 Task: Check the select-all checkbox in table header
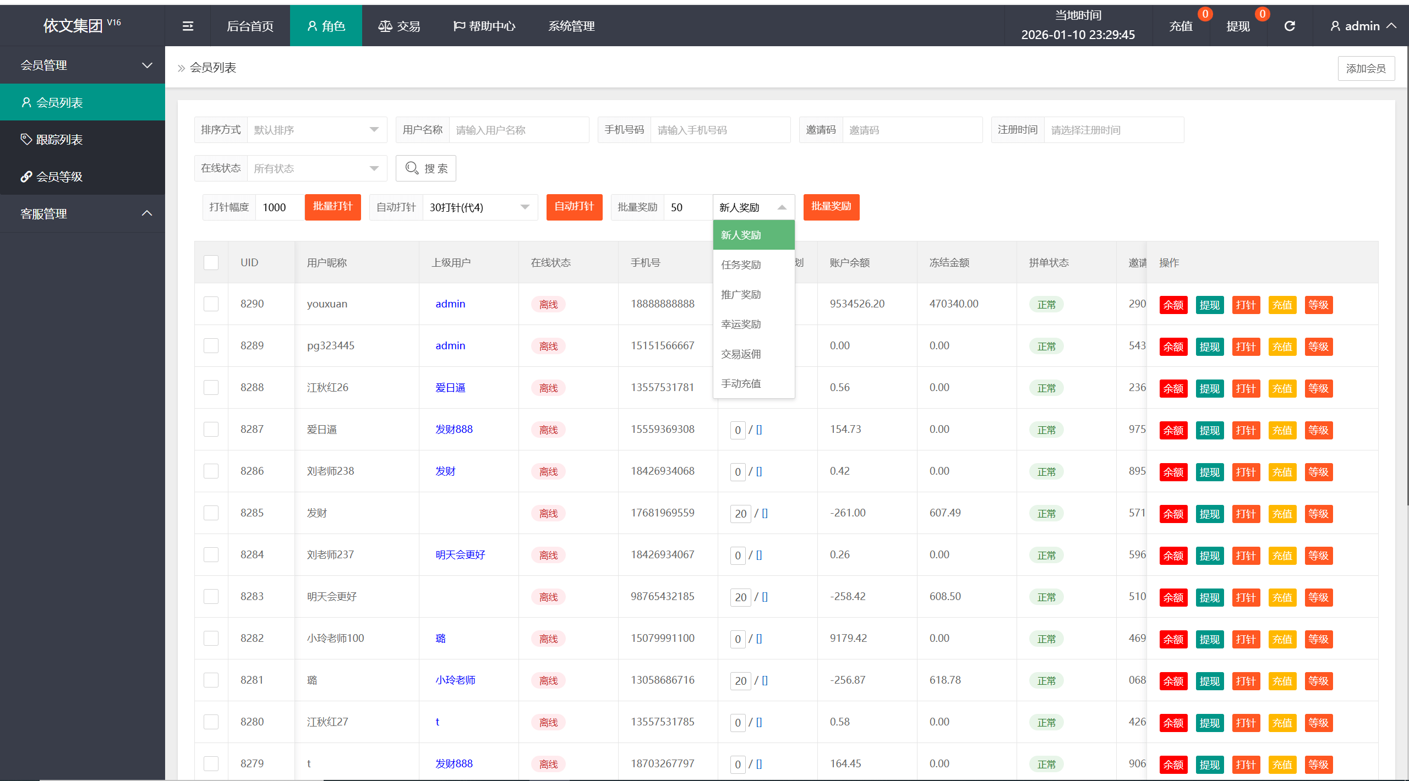(211, 262)
